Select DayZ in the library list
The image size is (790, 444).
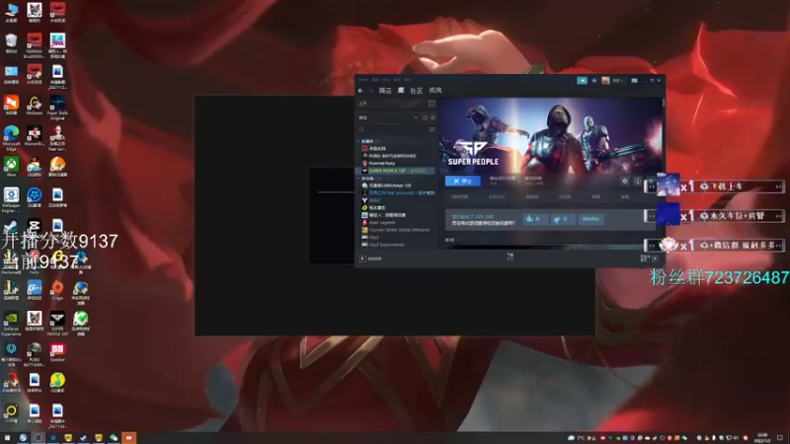coord(370,237)
